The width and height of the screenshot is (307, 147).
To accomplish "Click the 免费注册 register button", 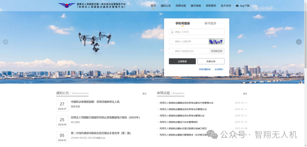I will click(211, 61).
